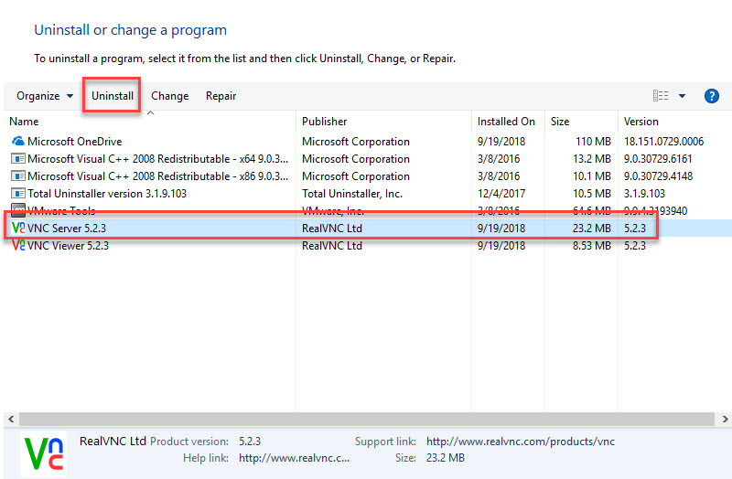Open the realvnc.com/products/vnc support link
Image resolution: width=732 pixels, height=479 pixels.
tap(520, 442)
